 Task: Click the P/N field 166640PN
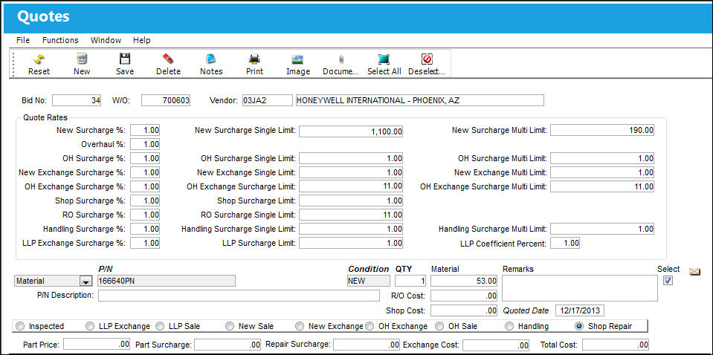point(167,281)
